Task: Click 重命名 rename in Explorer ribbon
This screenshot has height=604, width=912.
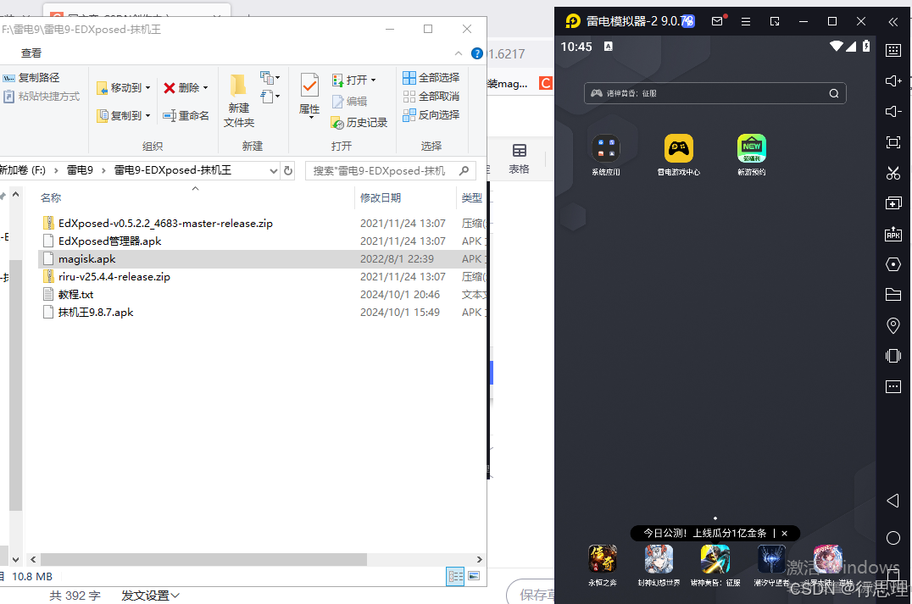Action: pyautogui.click(x=186, y=116)
